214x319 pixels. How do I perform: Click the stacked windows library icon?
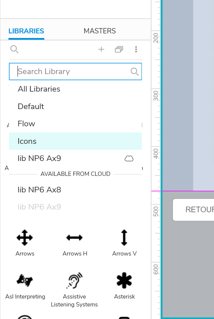click(x=119, y=50)
